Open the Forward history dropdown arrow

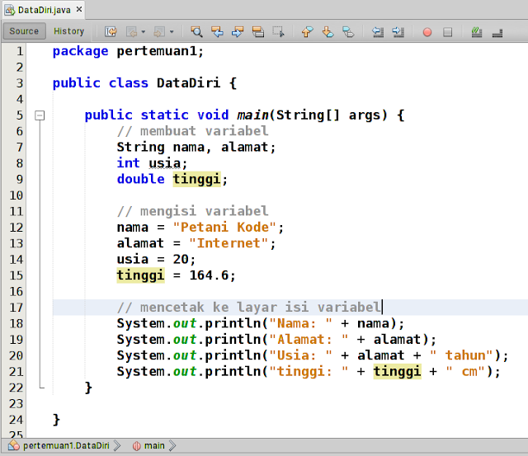172,32
